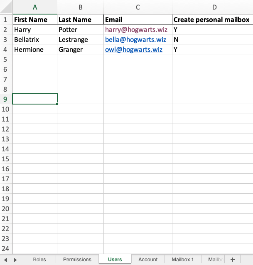Select the column D header
The width and height of the screenshot is (253, 265).
[x=214, y=7]
